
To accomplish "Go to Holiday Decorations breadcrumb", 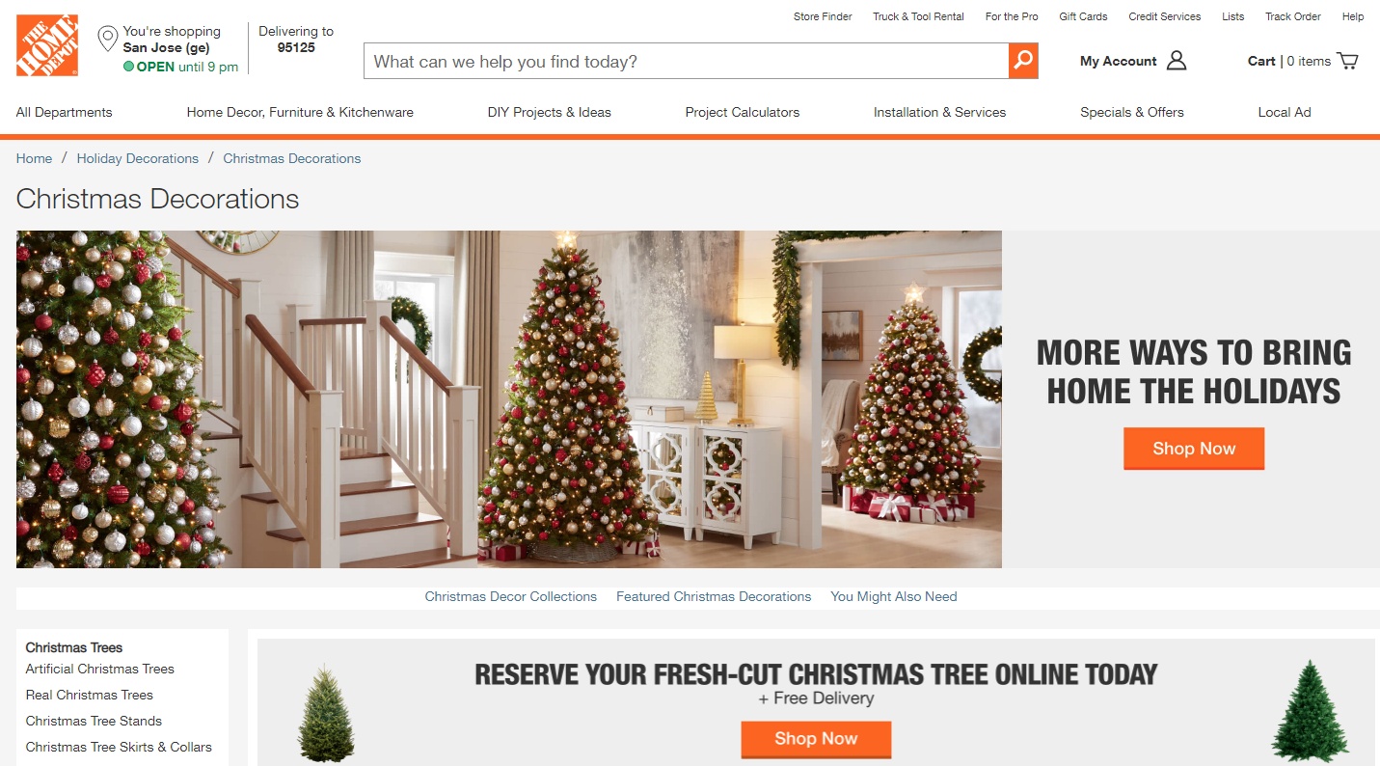I will click(138, 158).
